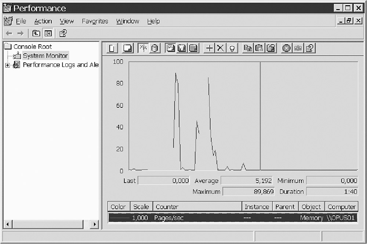Switch to View Graph display
Image resolution: width=367 pixels, height=244 pixels.
click(x=170, y=48)
